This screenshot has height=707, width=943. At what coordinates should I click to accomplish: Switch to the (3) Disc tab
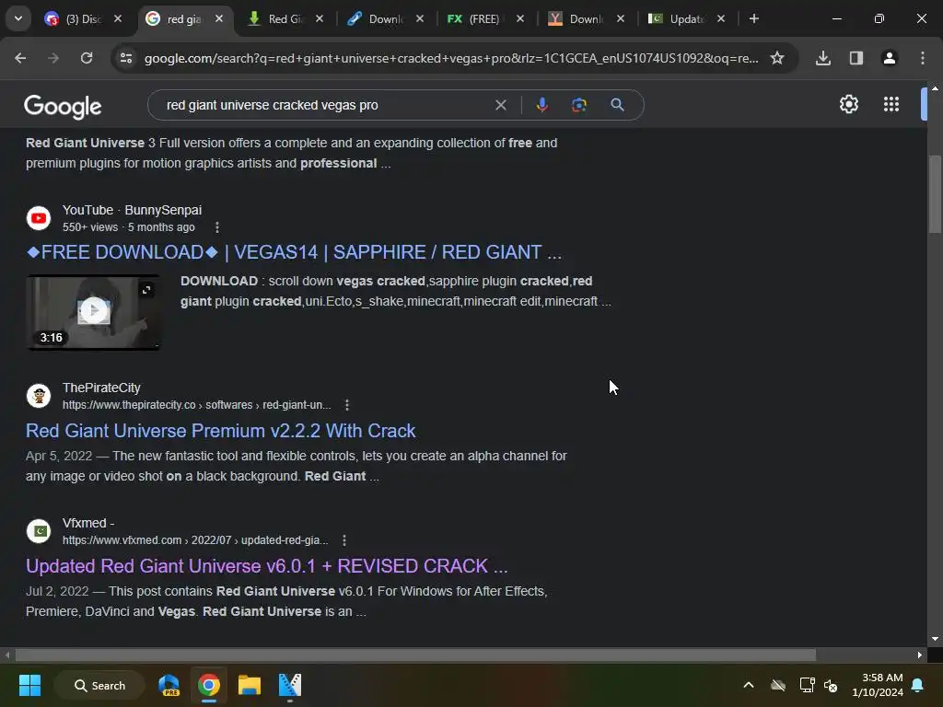click(x=75, y=18)
